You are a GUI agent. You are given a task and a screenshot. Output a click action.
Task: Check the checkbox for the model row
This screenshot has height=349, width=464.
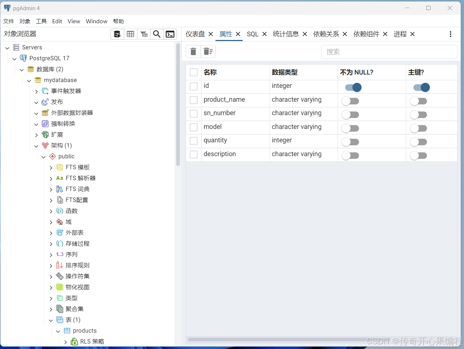coord(194,127)
